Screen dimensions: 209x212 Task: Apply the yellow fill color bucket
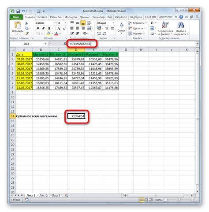coord(49,33)
